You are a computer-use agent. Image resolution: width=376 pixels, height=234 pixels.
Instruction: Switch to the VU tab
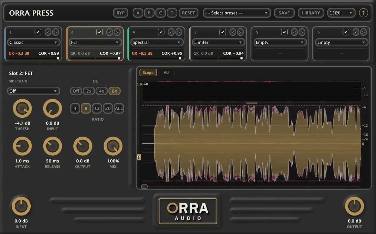(x=166, y=72)
